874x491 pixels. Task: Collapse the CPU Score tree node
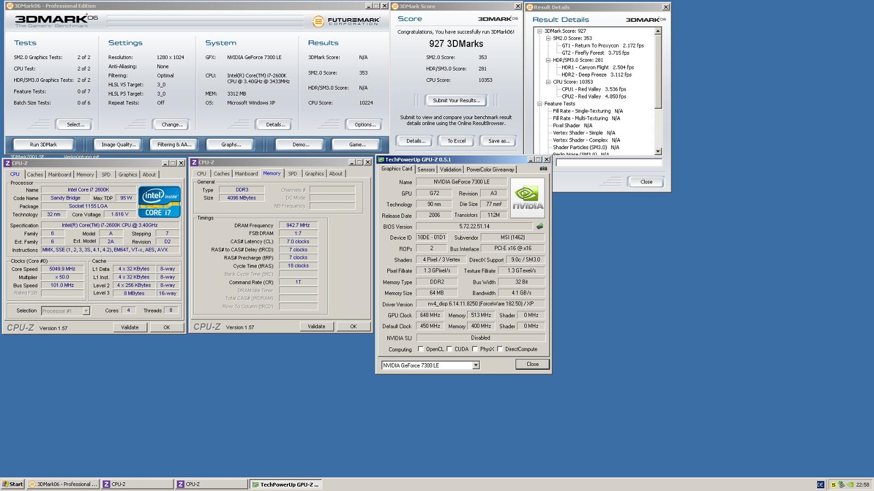548,82
